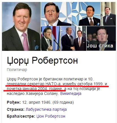Click the Браћа/сестре siblings label
The image size is (117, 123).
tap(21, 116)
